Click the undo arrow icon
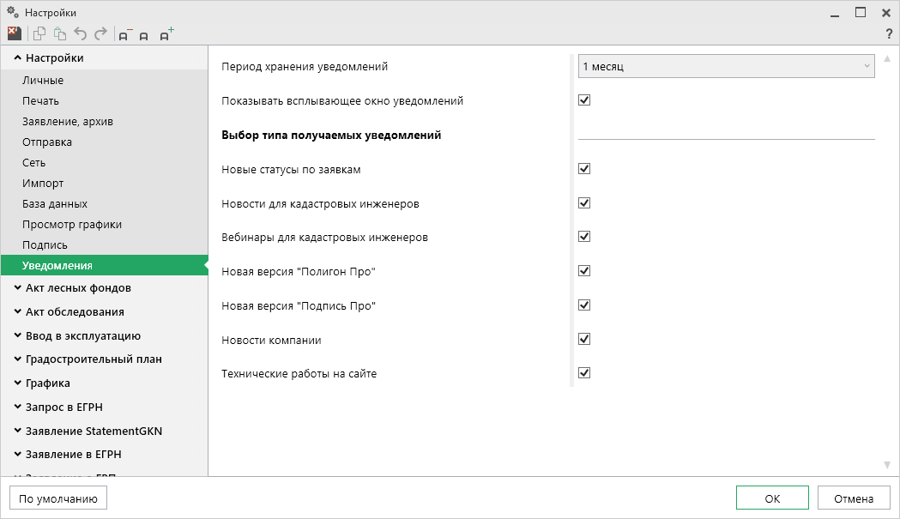This screenshot has width=900, height=519. 81,34
